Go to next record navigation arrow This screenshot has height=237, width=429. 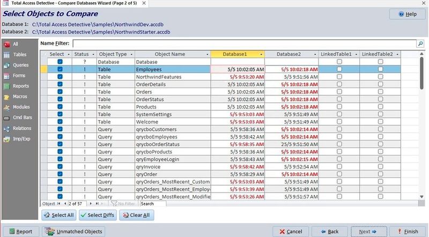click(x=91, y=204)
